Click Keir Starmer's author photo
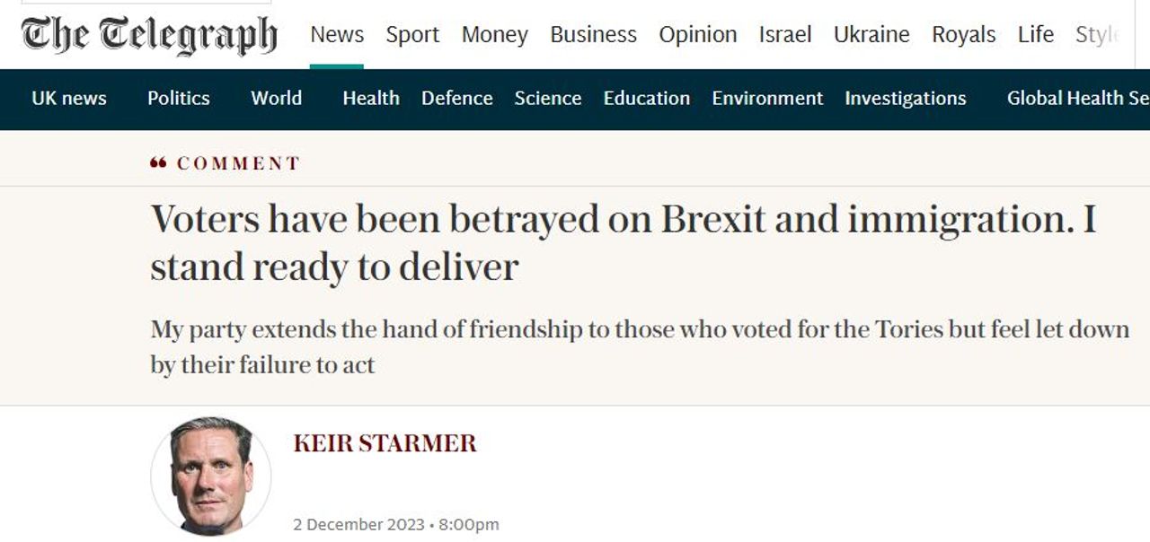This screenshot has width=1150, height=542. 211,476
